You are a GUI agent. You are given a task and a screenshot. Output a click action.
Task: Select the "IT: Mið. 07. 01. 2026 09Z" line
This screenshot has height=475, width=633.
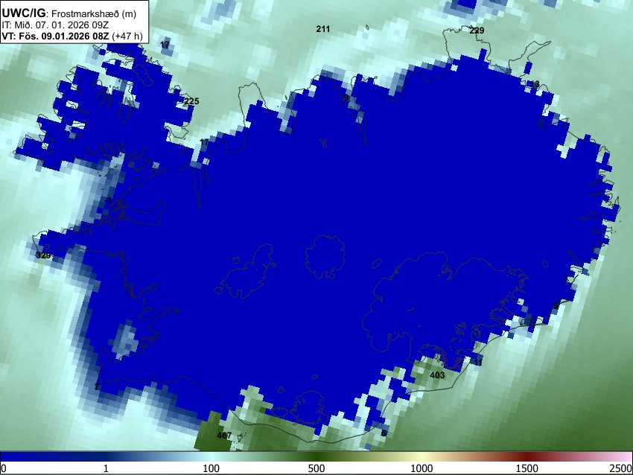pyautogui.click(x=55, y=25)
